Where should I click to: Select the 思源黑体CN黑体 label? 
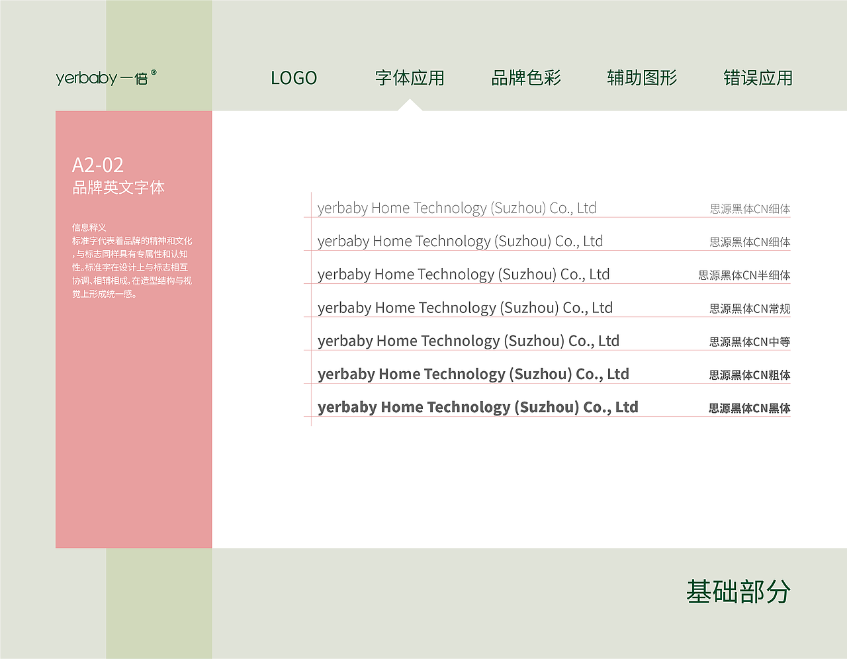click(750, 408)
